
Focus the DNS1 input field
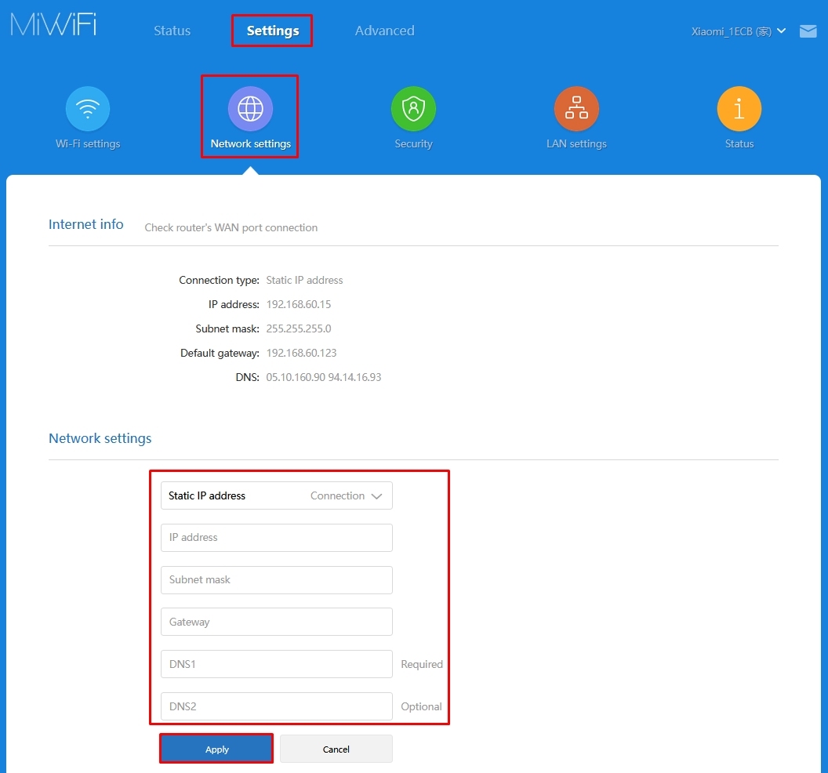pos(277,664)
